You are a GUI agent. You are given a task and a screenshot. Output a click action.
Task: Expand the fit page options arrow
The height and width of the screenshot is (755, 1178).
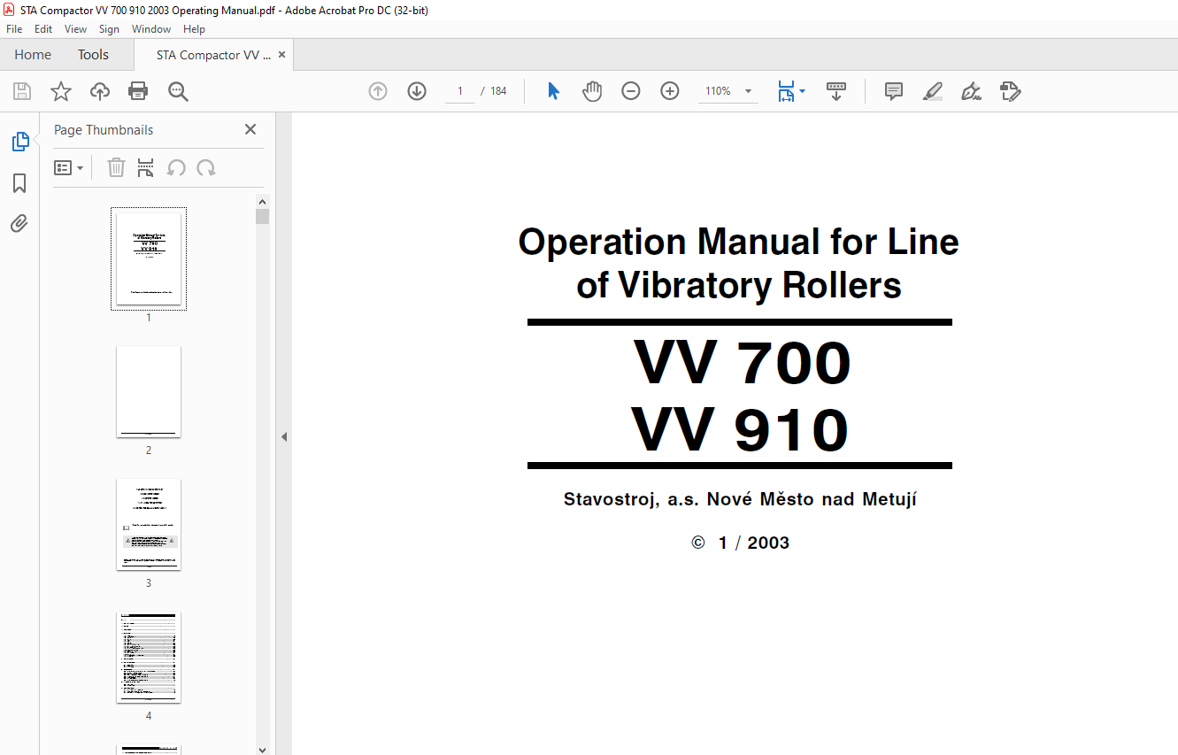[x=803, y=91]
